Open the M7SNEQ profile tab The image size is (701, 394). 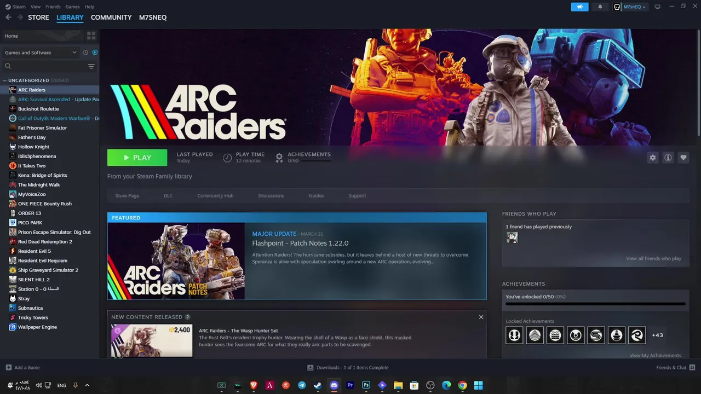153,18
